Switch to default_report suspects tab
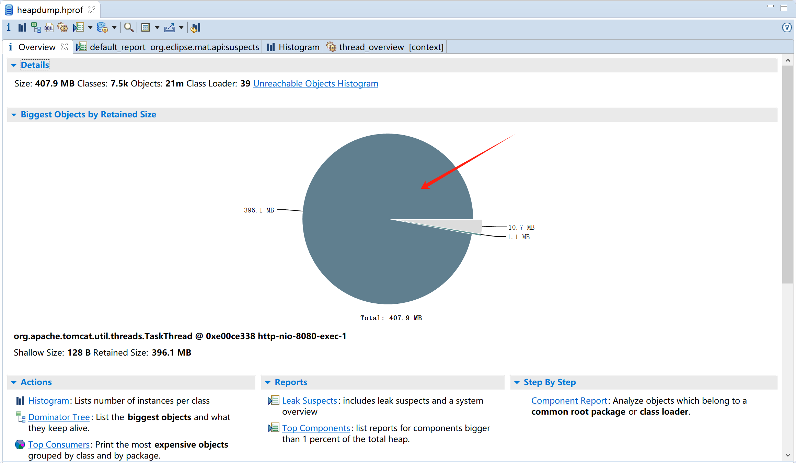796x463 pixels. [168, 47]
